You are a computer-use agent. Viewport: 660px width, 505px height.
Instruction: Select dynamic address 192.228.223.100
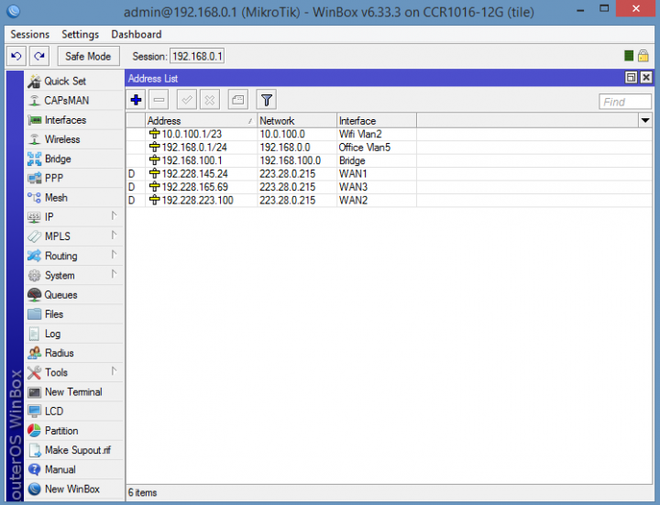tap(389, 201)
